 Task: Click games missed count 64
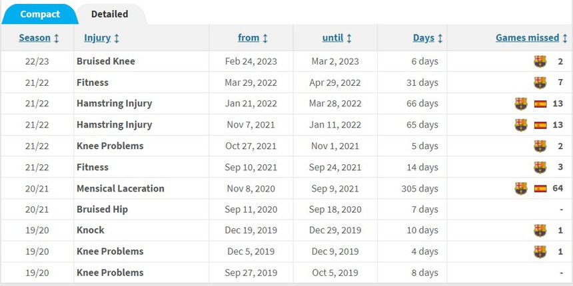(558, 189)
